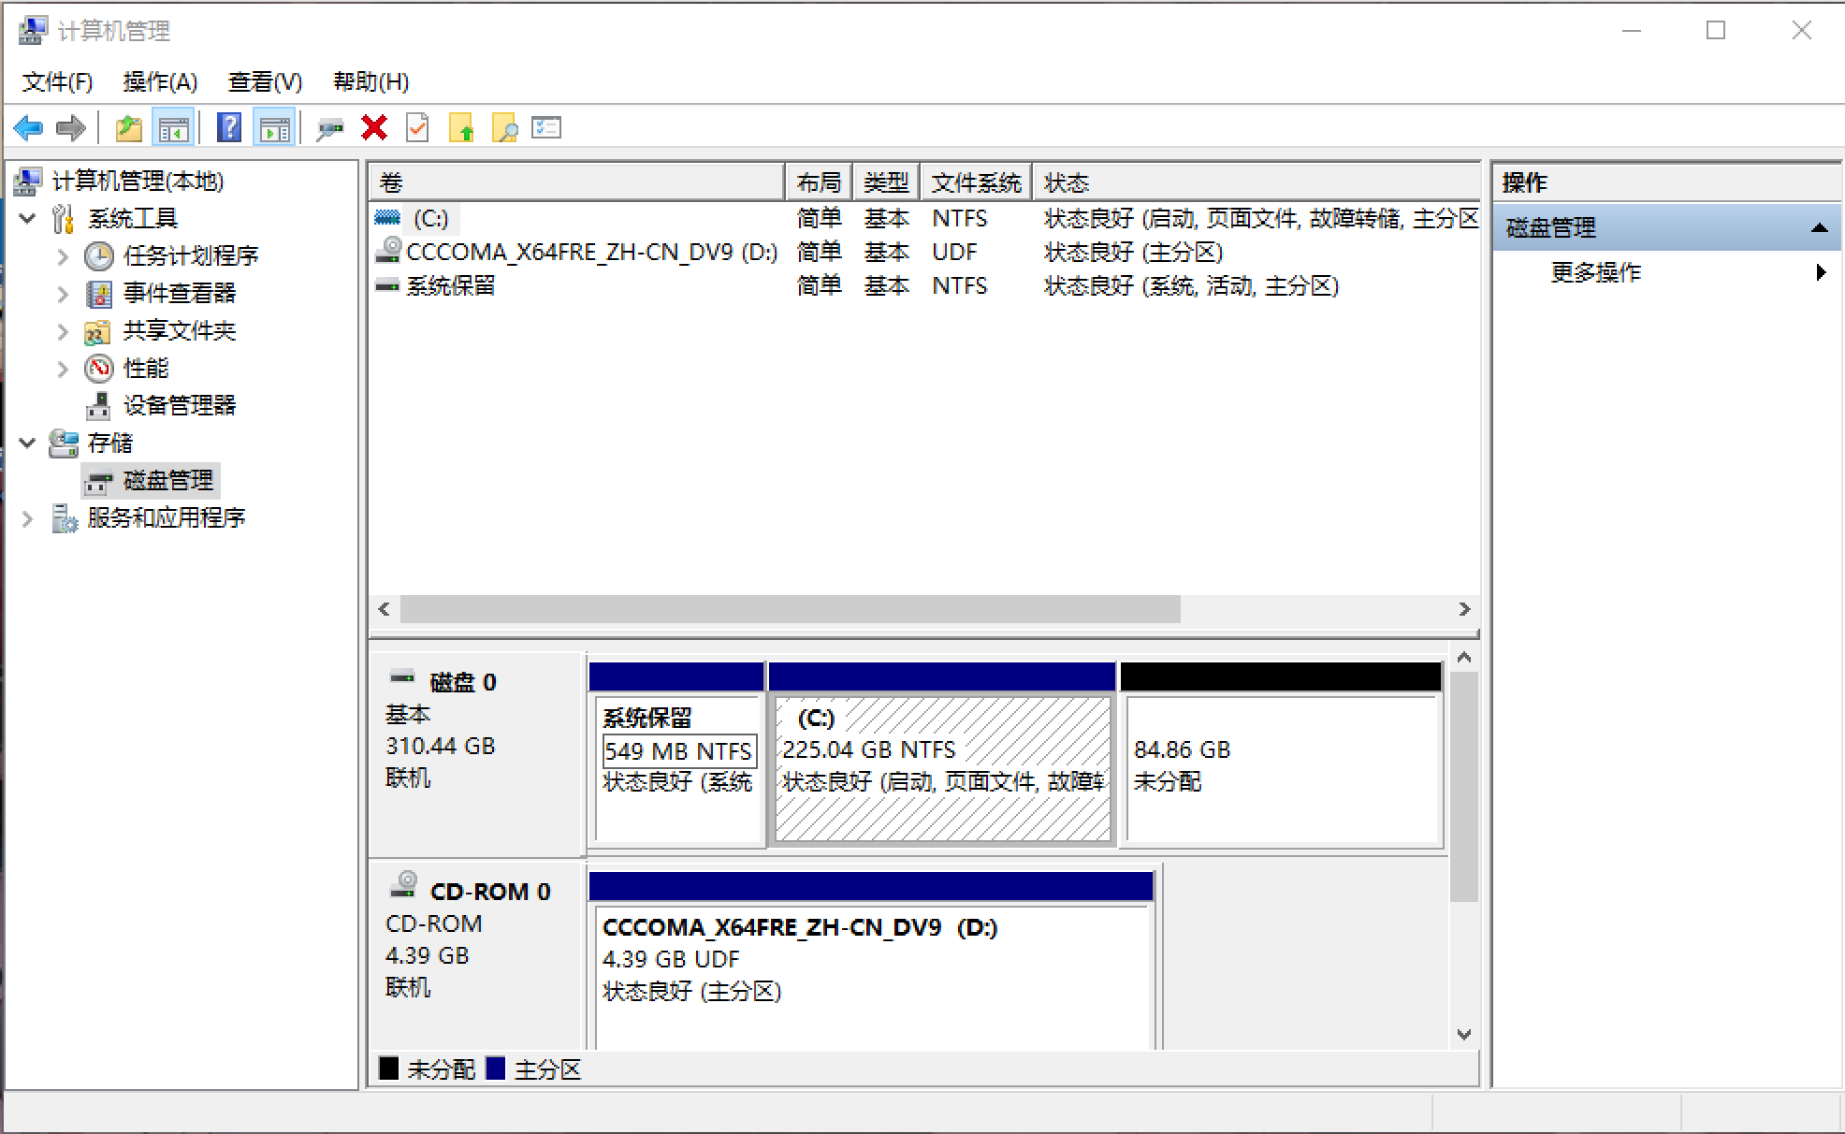Select Performance (性能) in tree
The height and width of the screenshot is (1134, 1845).
click(x=146, y=368)
